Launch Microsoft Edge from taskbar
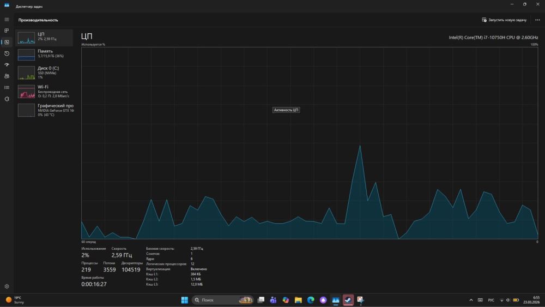Viewport: 545px width, 307px height. (311, 300)
